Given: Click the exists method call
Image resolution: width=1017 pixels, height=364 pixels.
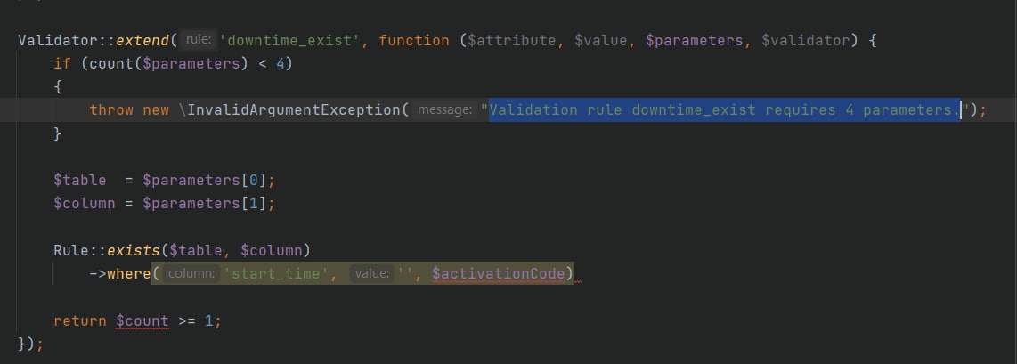Looking at the screenshot, I should tap(133, 250).
